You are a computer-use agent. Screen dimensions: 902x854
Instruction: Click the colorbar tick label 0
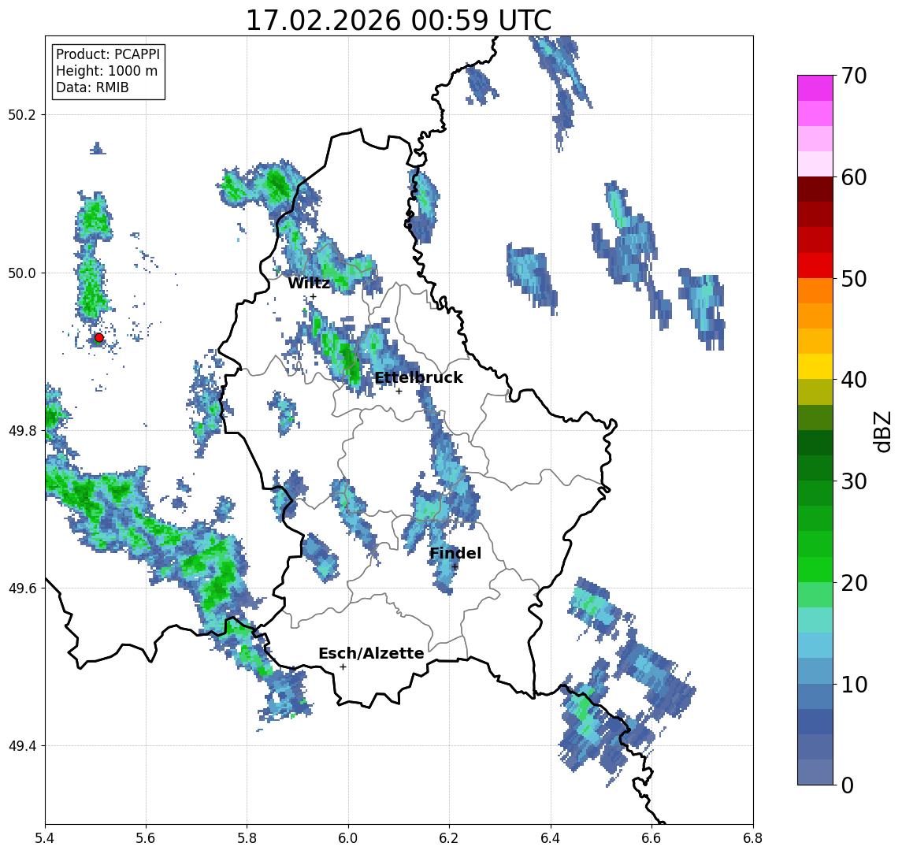pyautogui.click(x=847, y=785)
